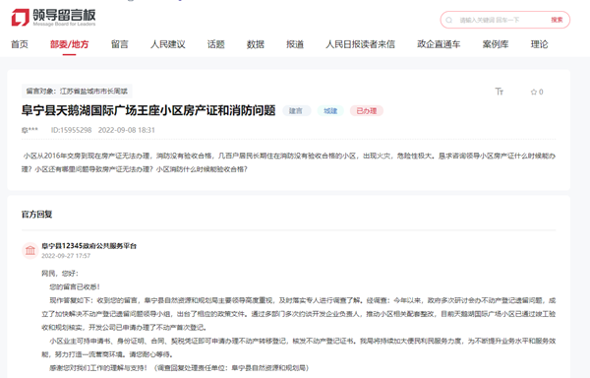Click the reply line ending with 阜宁县自然资源和规划局)
This screenshot has width=590, height=378.
click(x=179, y=368)
